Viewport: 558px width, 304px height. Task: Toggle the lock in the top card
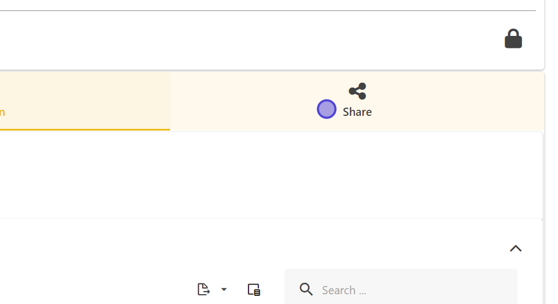[x=513, y=39]
